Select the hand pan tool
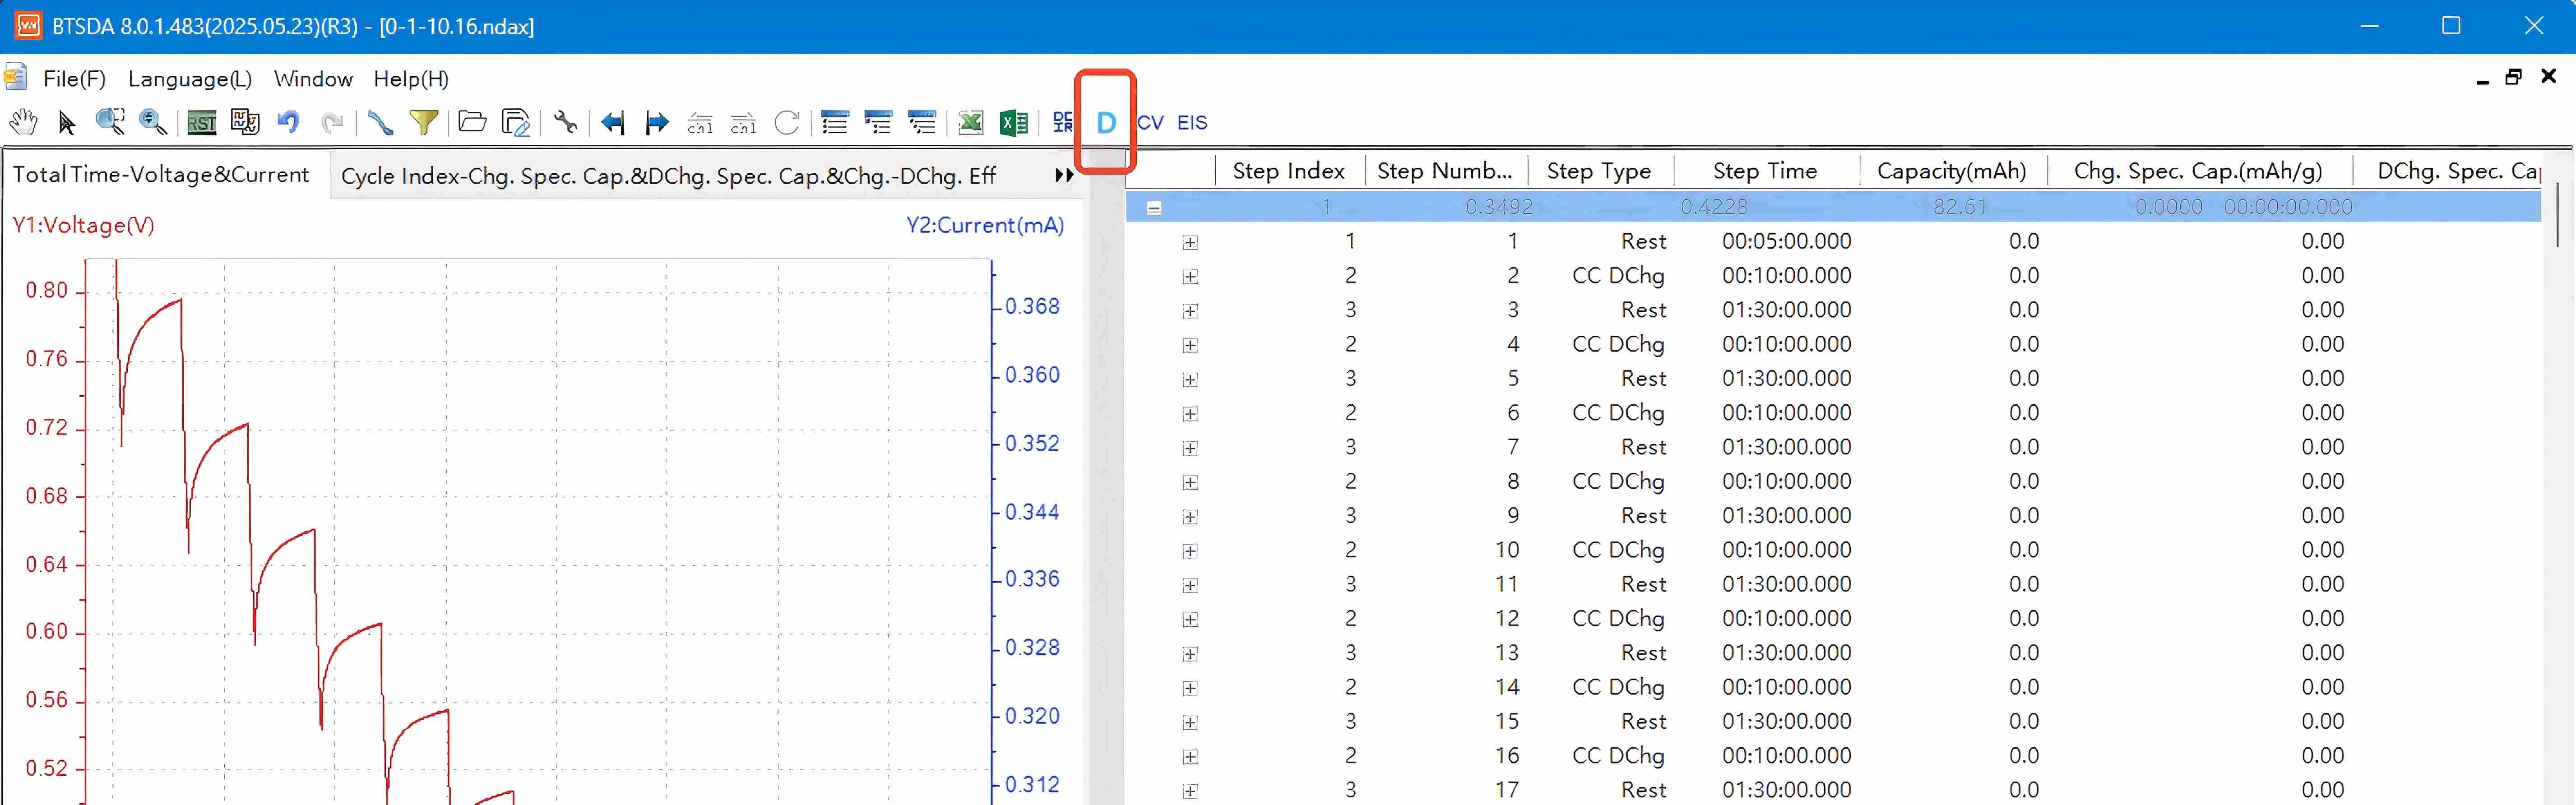The image size is (2576, 805). 23,122
